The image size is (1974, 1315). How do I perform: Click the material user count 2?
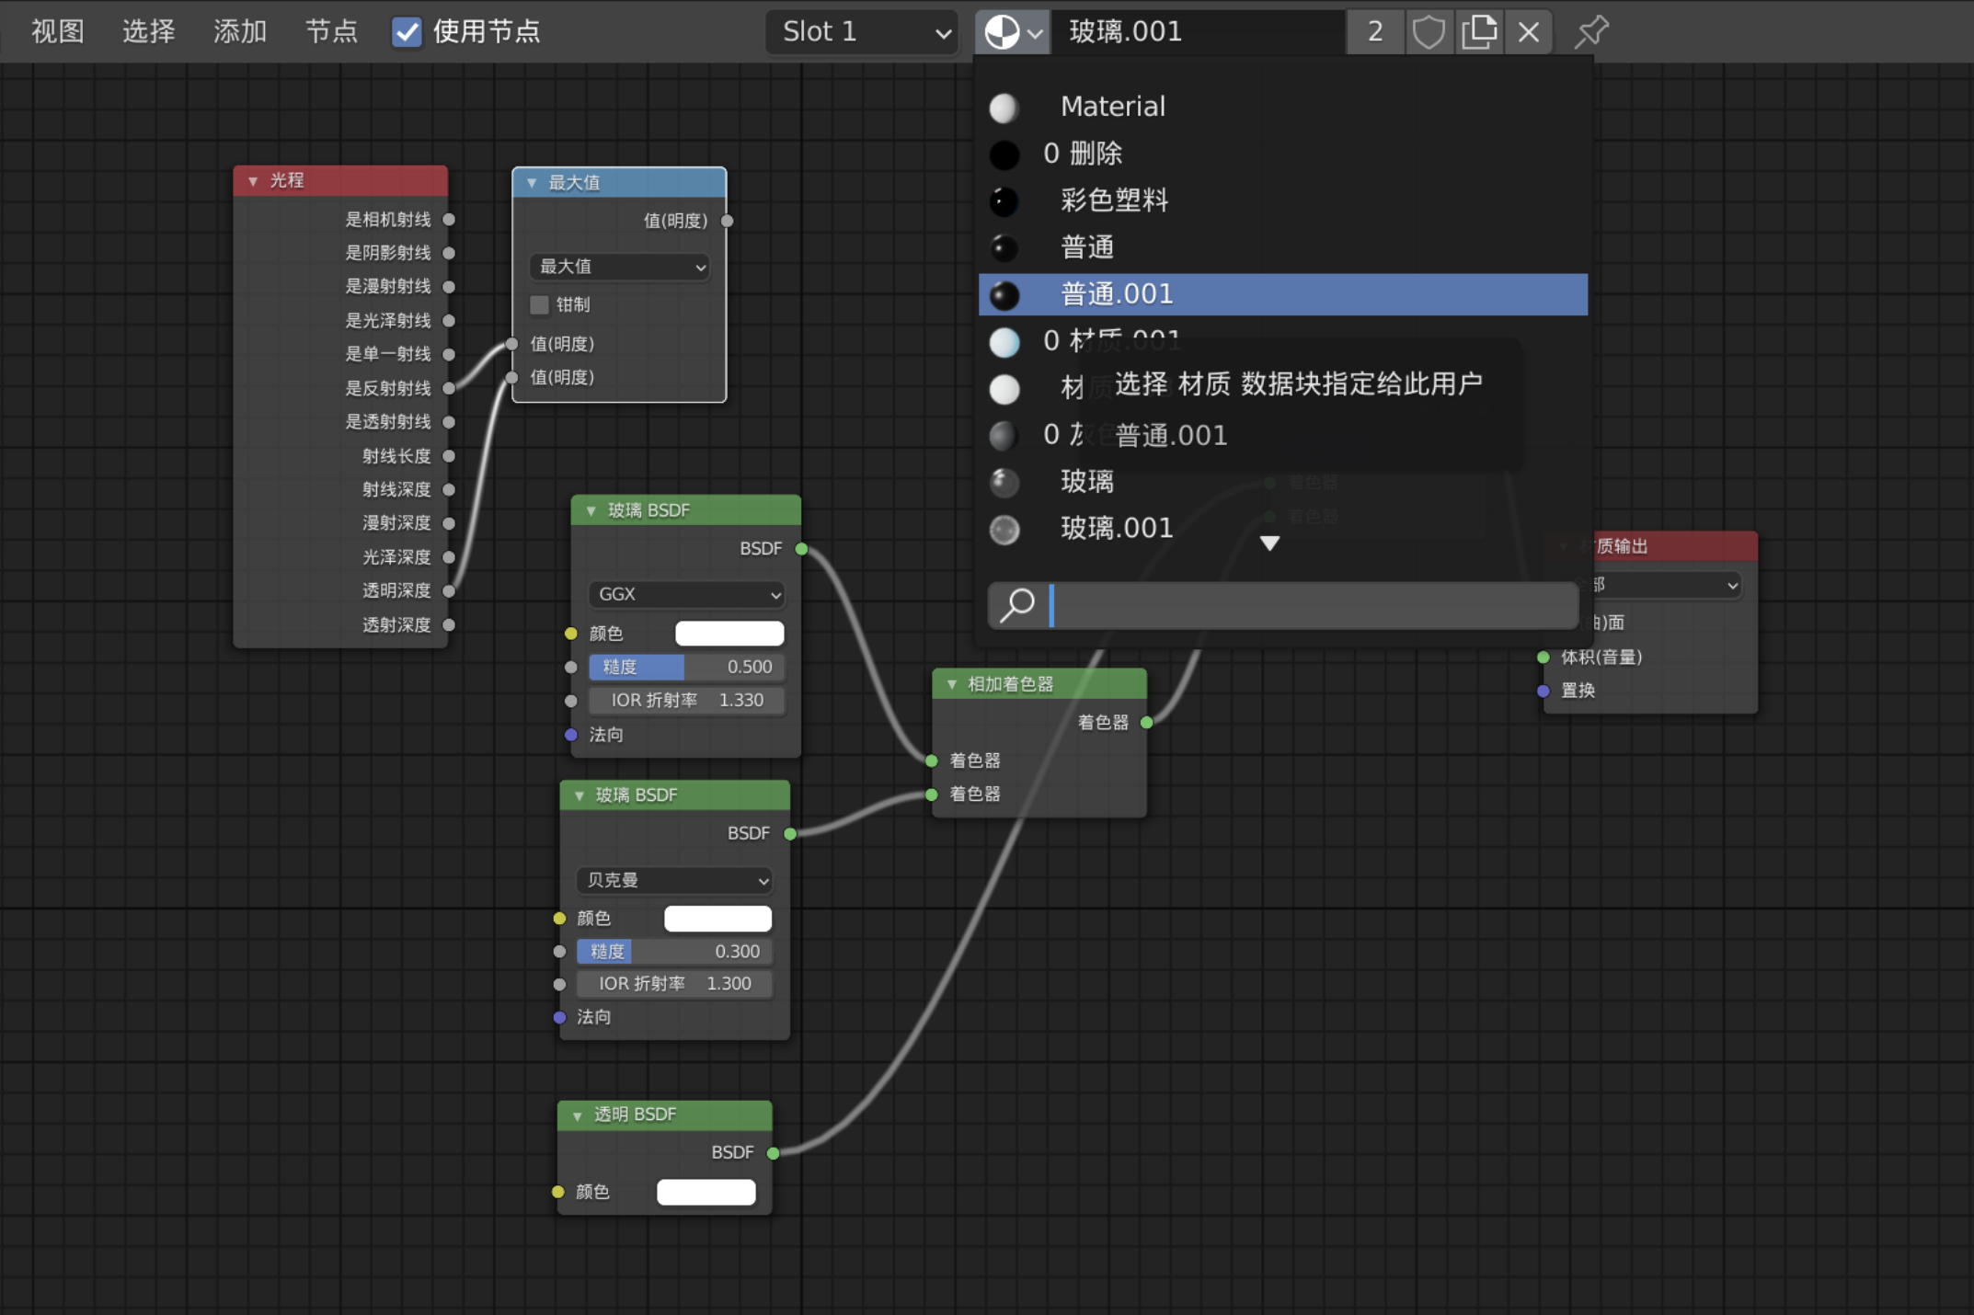1375,32
